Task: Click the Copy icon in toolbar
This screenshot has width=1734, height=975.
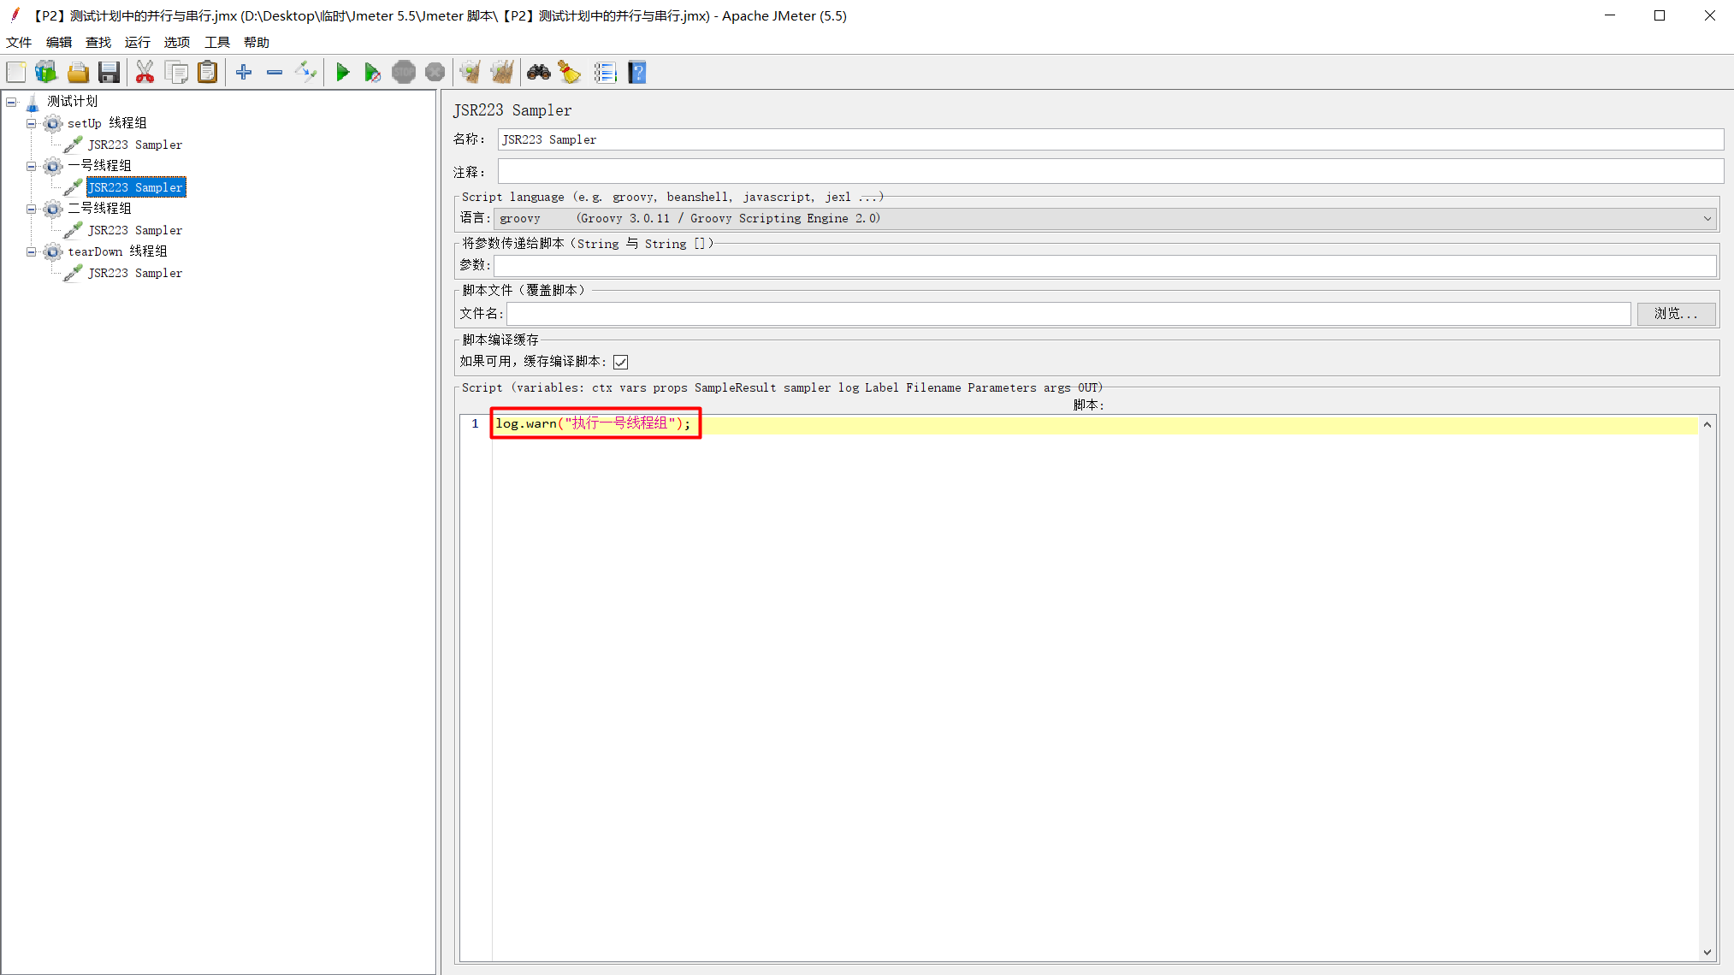Action: pos(176,73)
